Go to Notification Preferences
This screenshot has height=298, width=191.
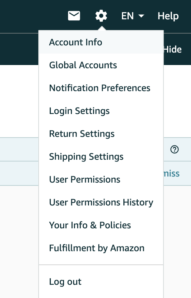[101, 88]
